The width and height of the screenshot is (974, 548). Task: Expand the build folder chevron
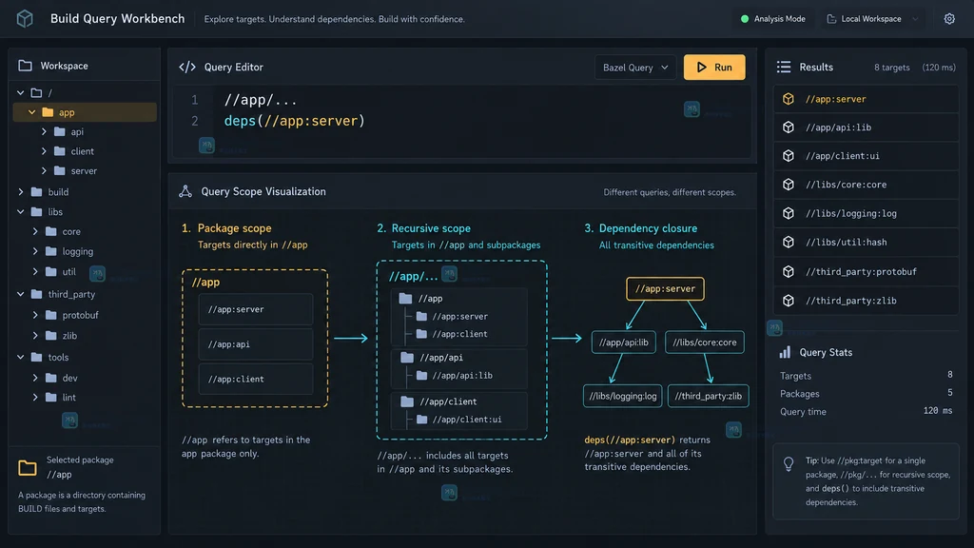tap(21, 192)
